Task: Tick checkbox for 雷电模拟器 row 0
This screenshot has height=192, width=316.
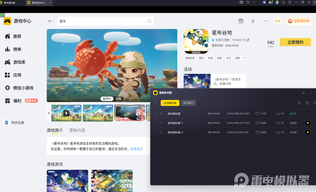Action: (155, 114)
